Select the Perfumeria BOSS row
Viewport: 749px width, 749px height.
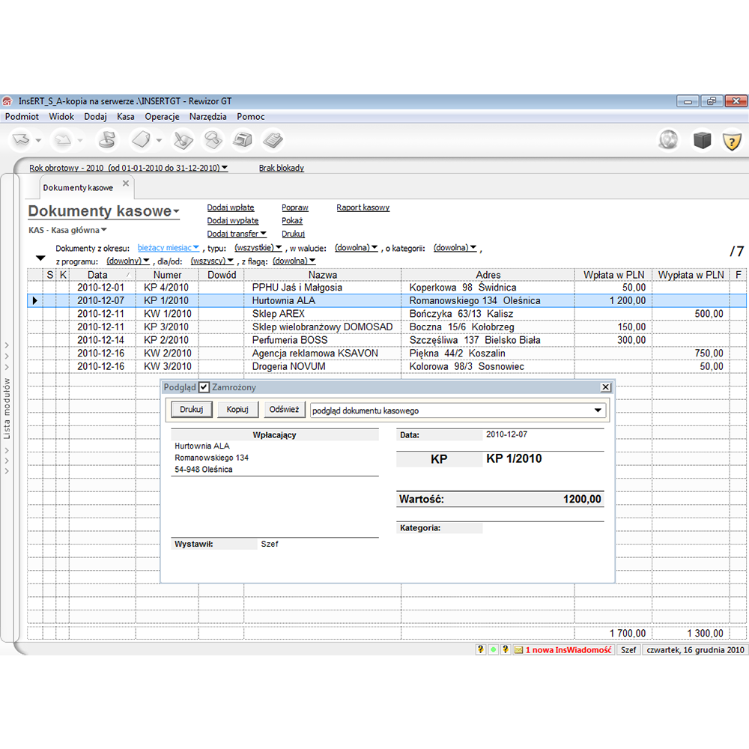tap(290, 340)
